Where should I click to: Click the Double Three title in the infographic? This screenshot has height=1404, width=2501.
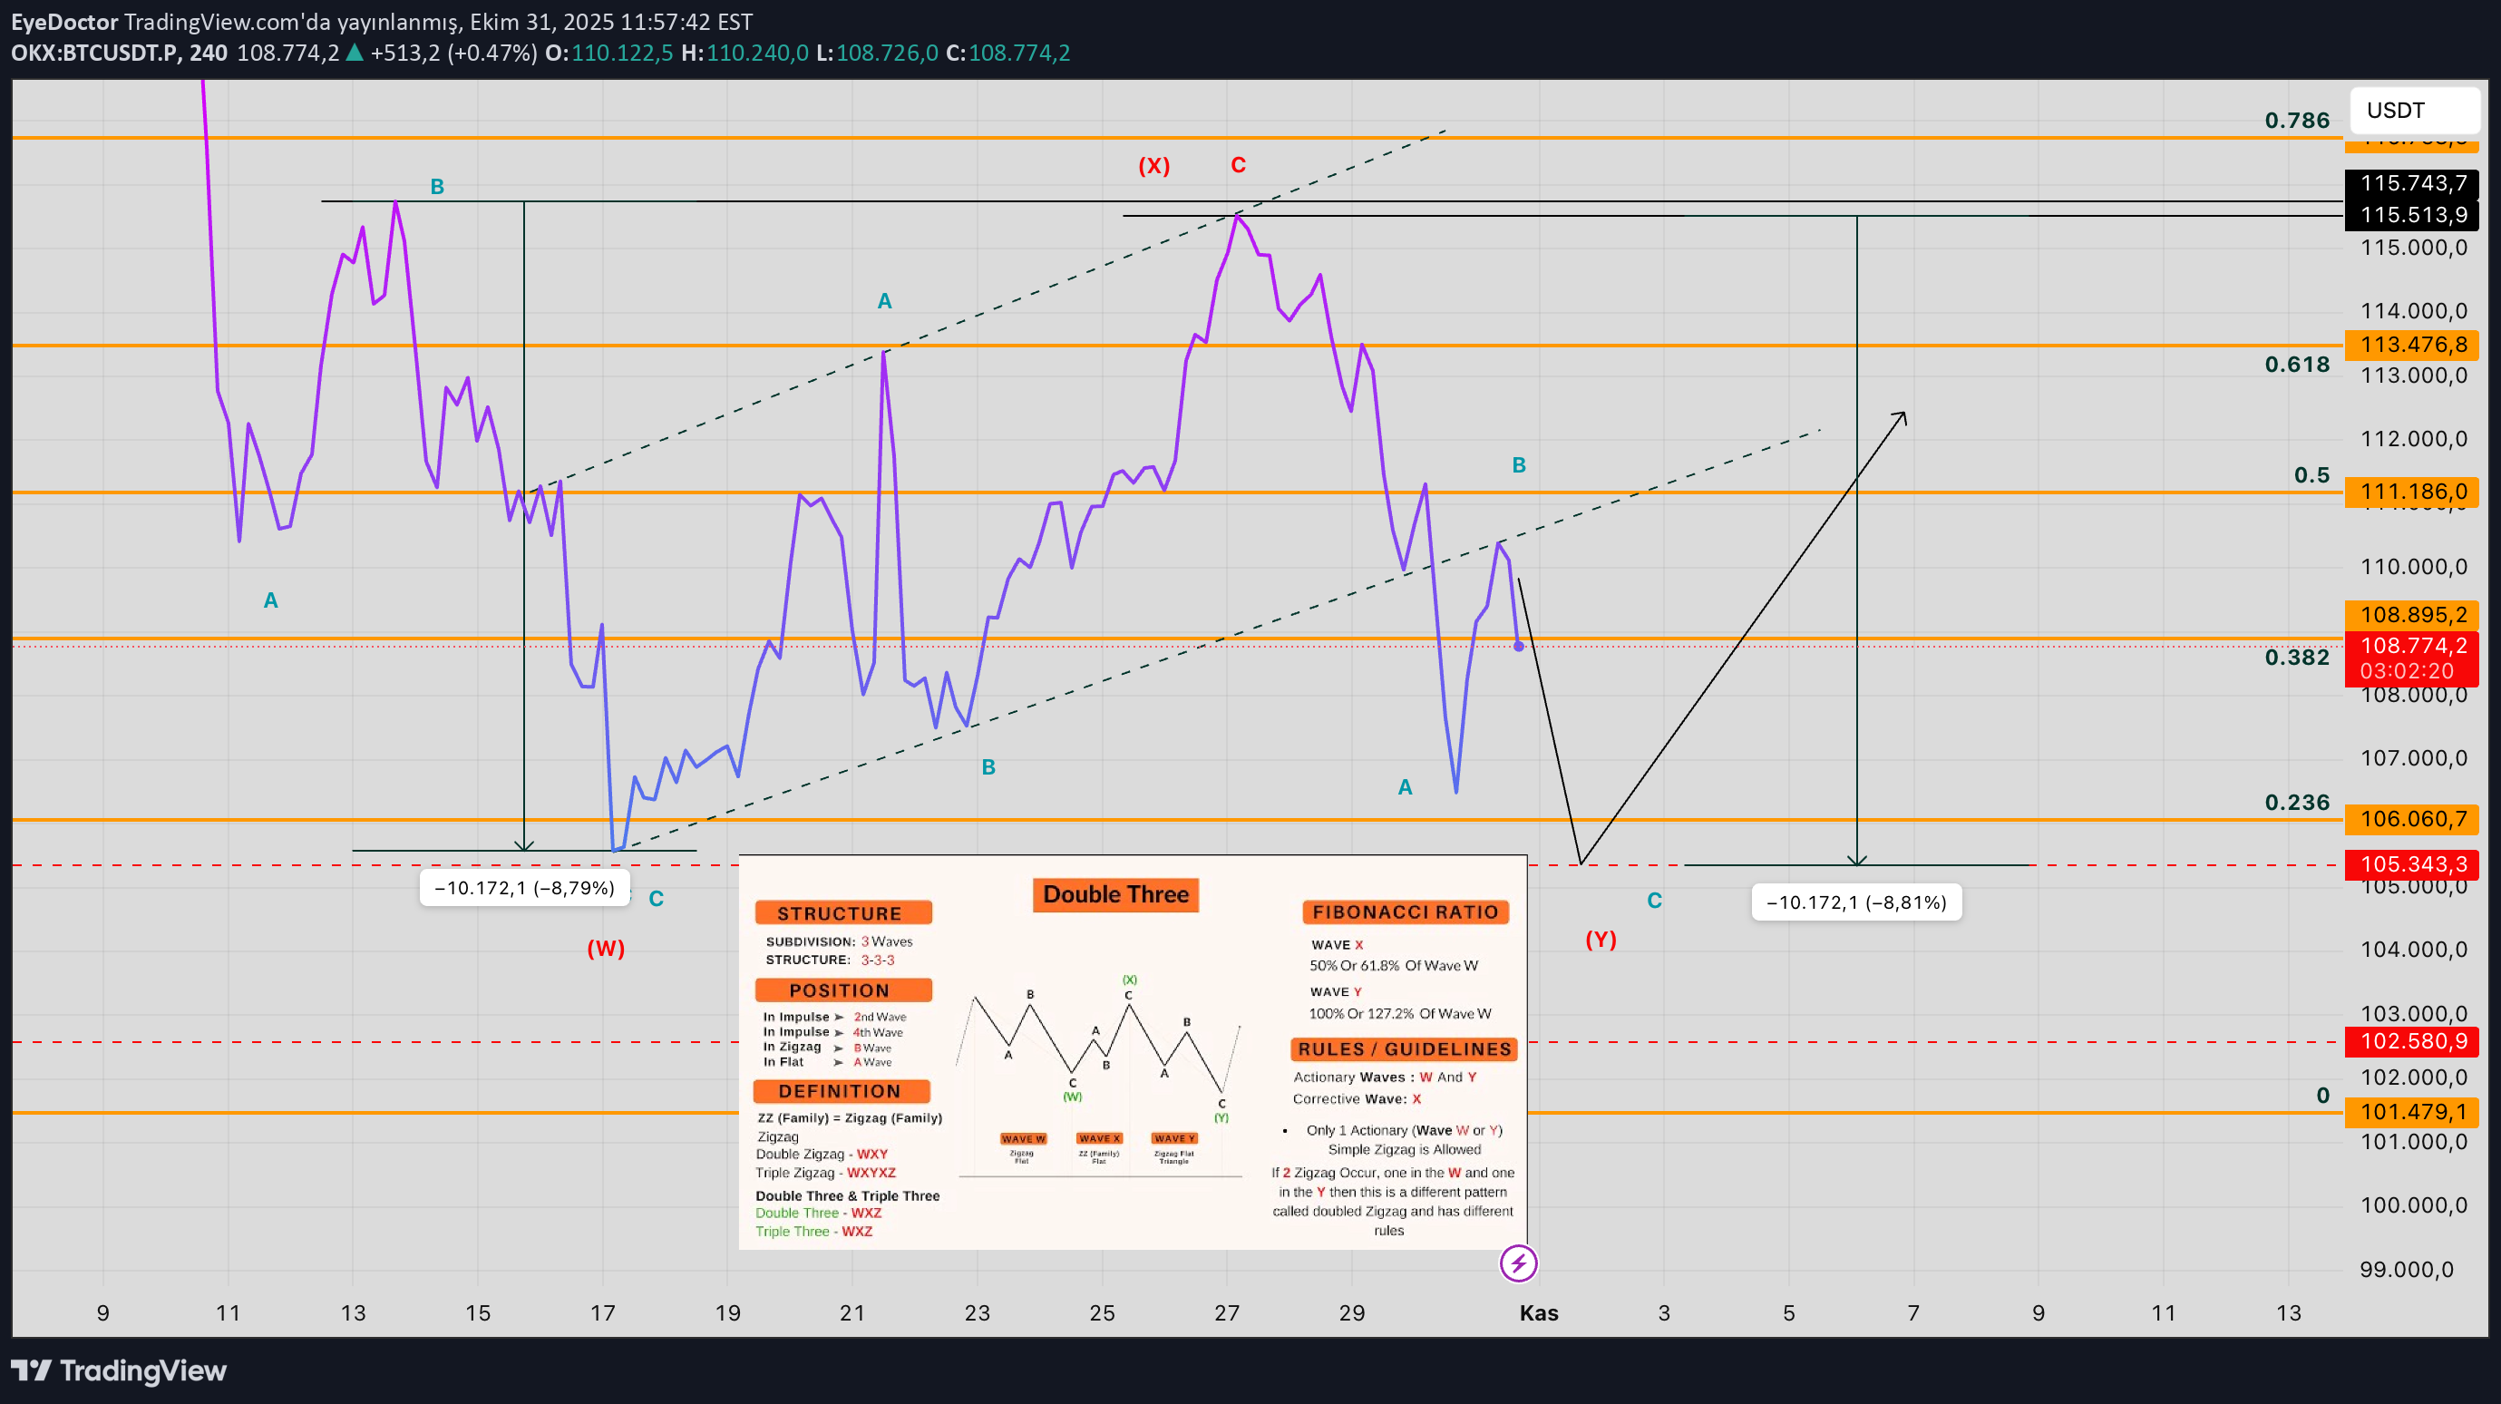[x=1115, y=894]
